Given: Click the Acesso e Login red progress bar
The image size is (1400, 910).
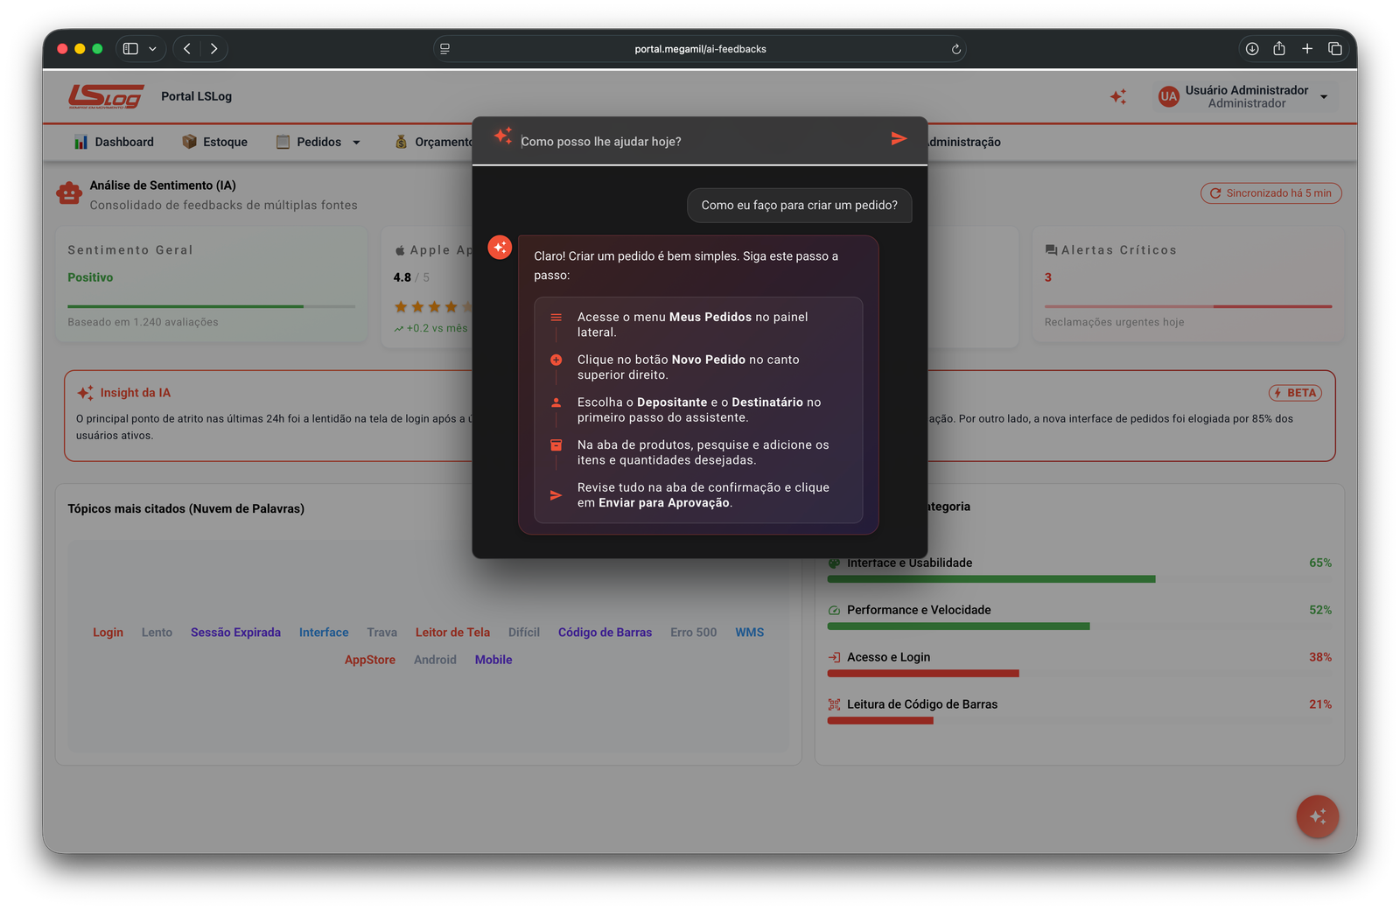Looking at the screenshot, I should [922, 673].
